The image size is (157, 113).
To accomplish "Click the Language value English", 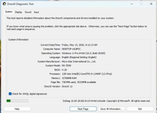I will click(79, 57).
